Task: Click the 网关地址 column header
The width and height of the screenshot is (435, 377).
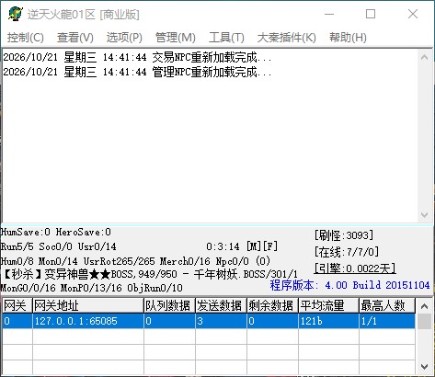Action: pos(88,305)
